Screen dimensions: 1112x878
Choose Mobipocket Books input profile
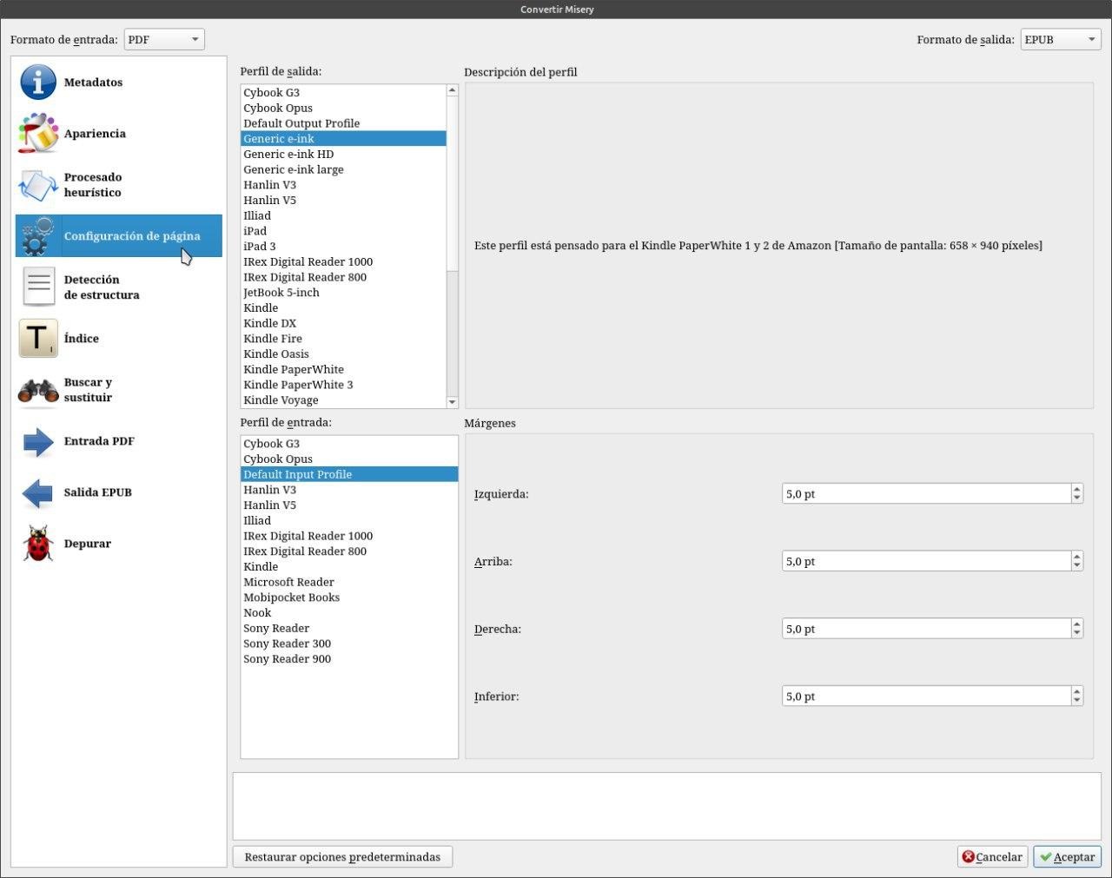pos(349,597)
